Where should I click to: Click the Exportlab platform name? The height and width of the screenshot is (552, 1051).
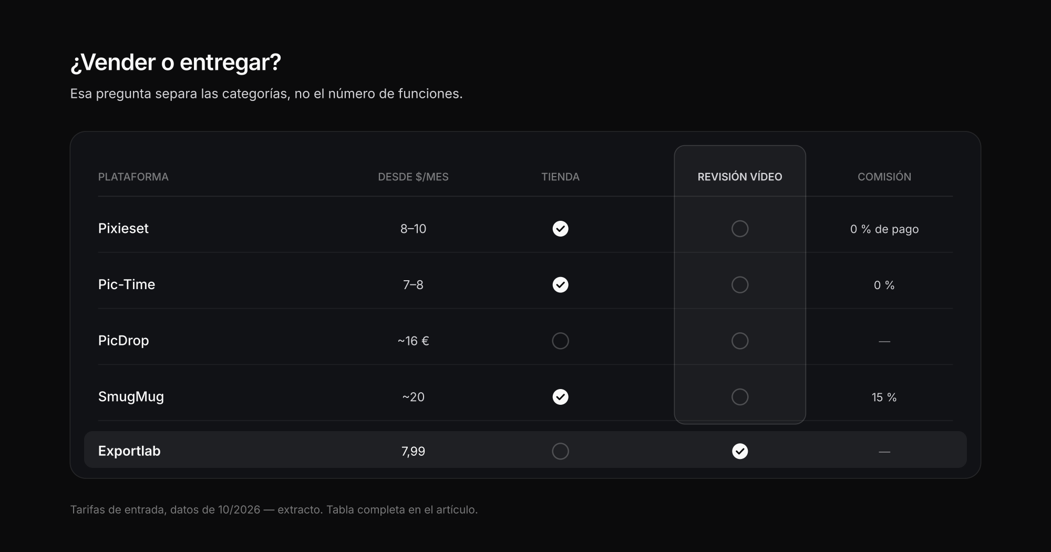(x=129, y=451)
